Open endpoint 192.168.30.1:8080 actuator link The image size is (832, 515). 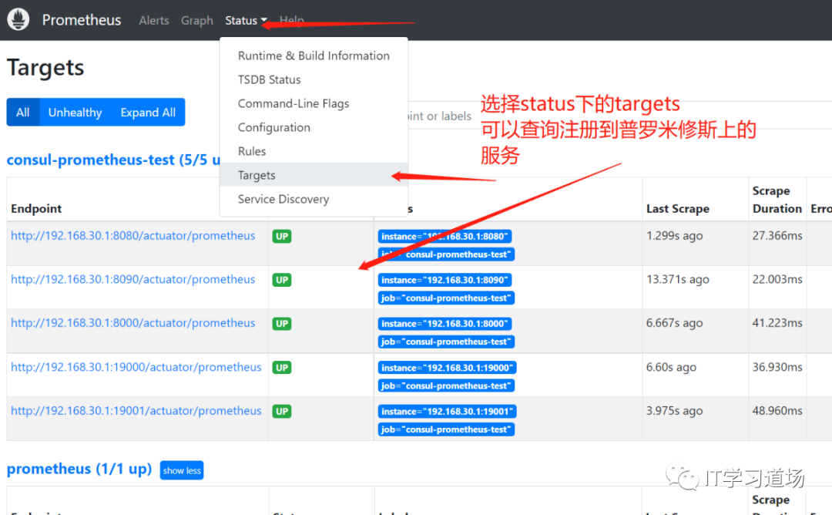(133, 236)
